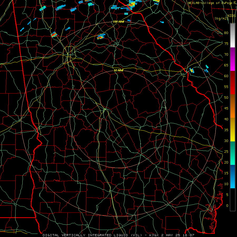
Task: Click the 0 value on the legend
Action: [227, 206]
